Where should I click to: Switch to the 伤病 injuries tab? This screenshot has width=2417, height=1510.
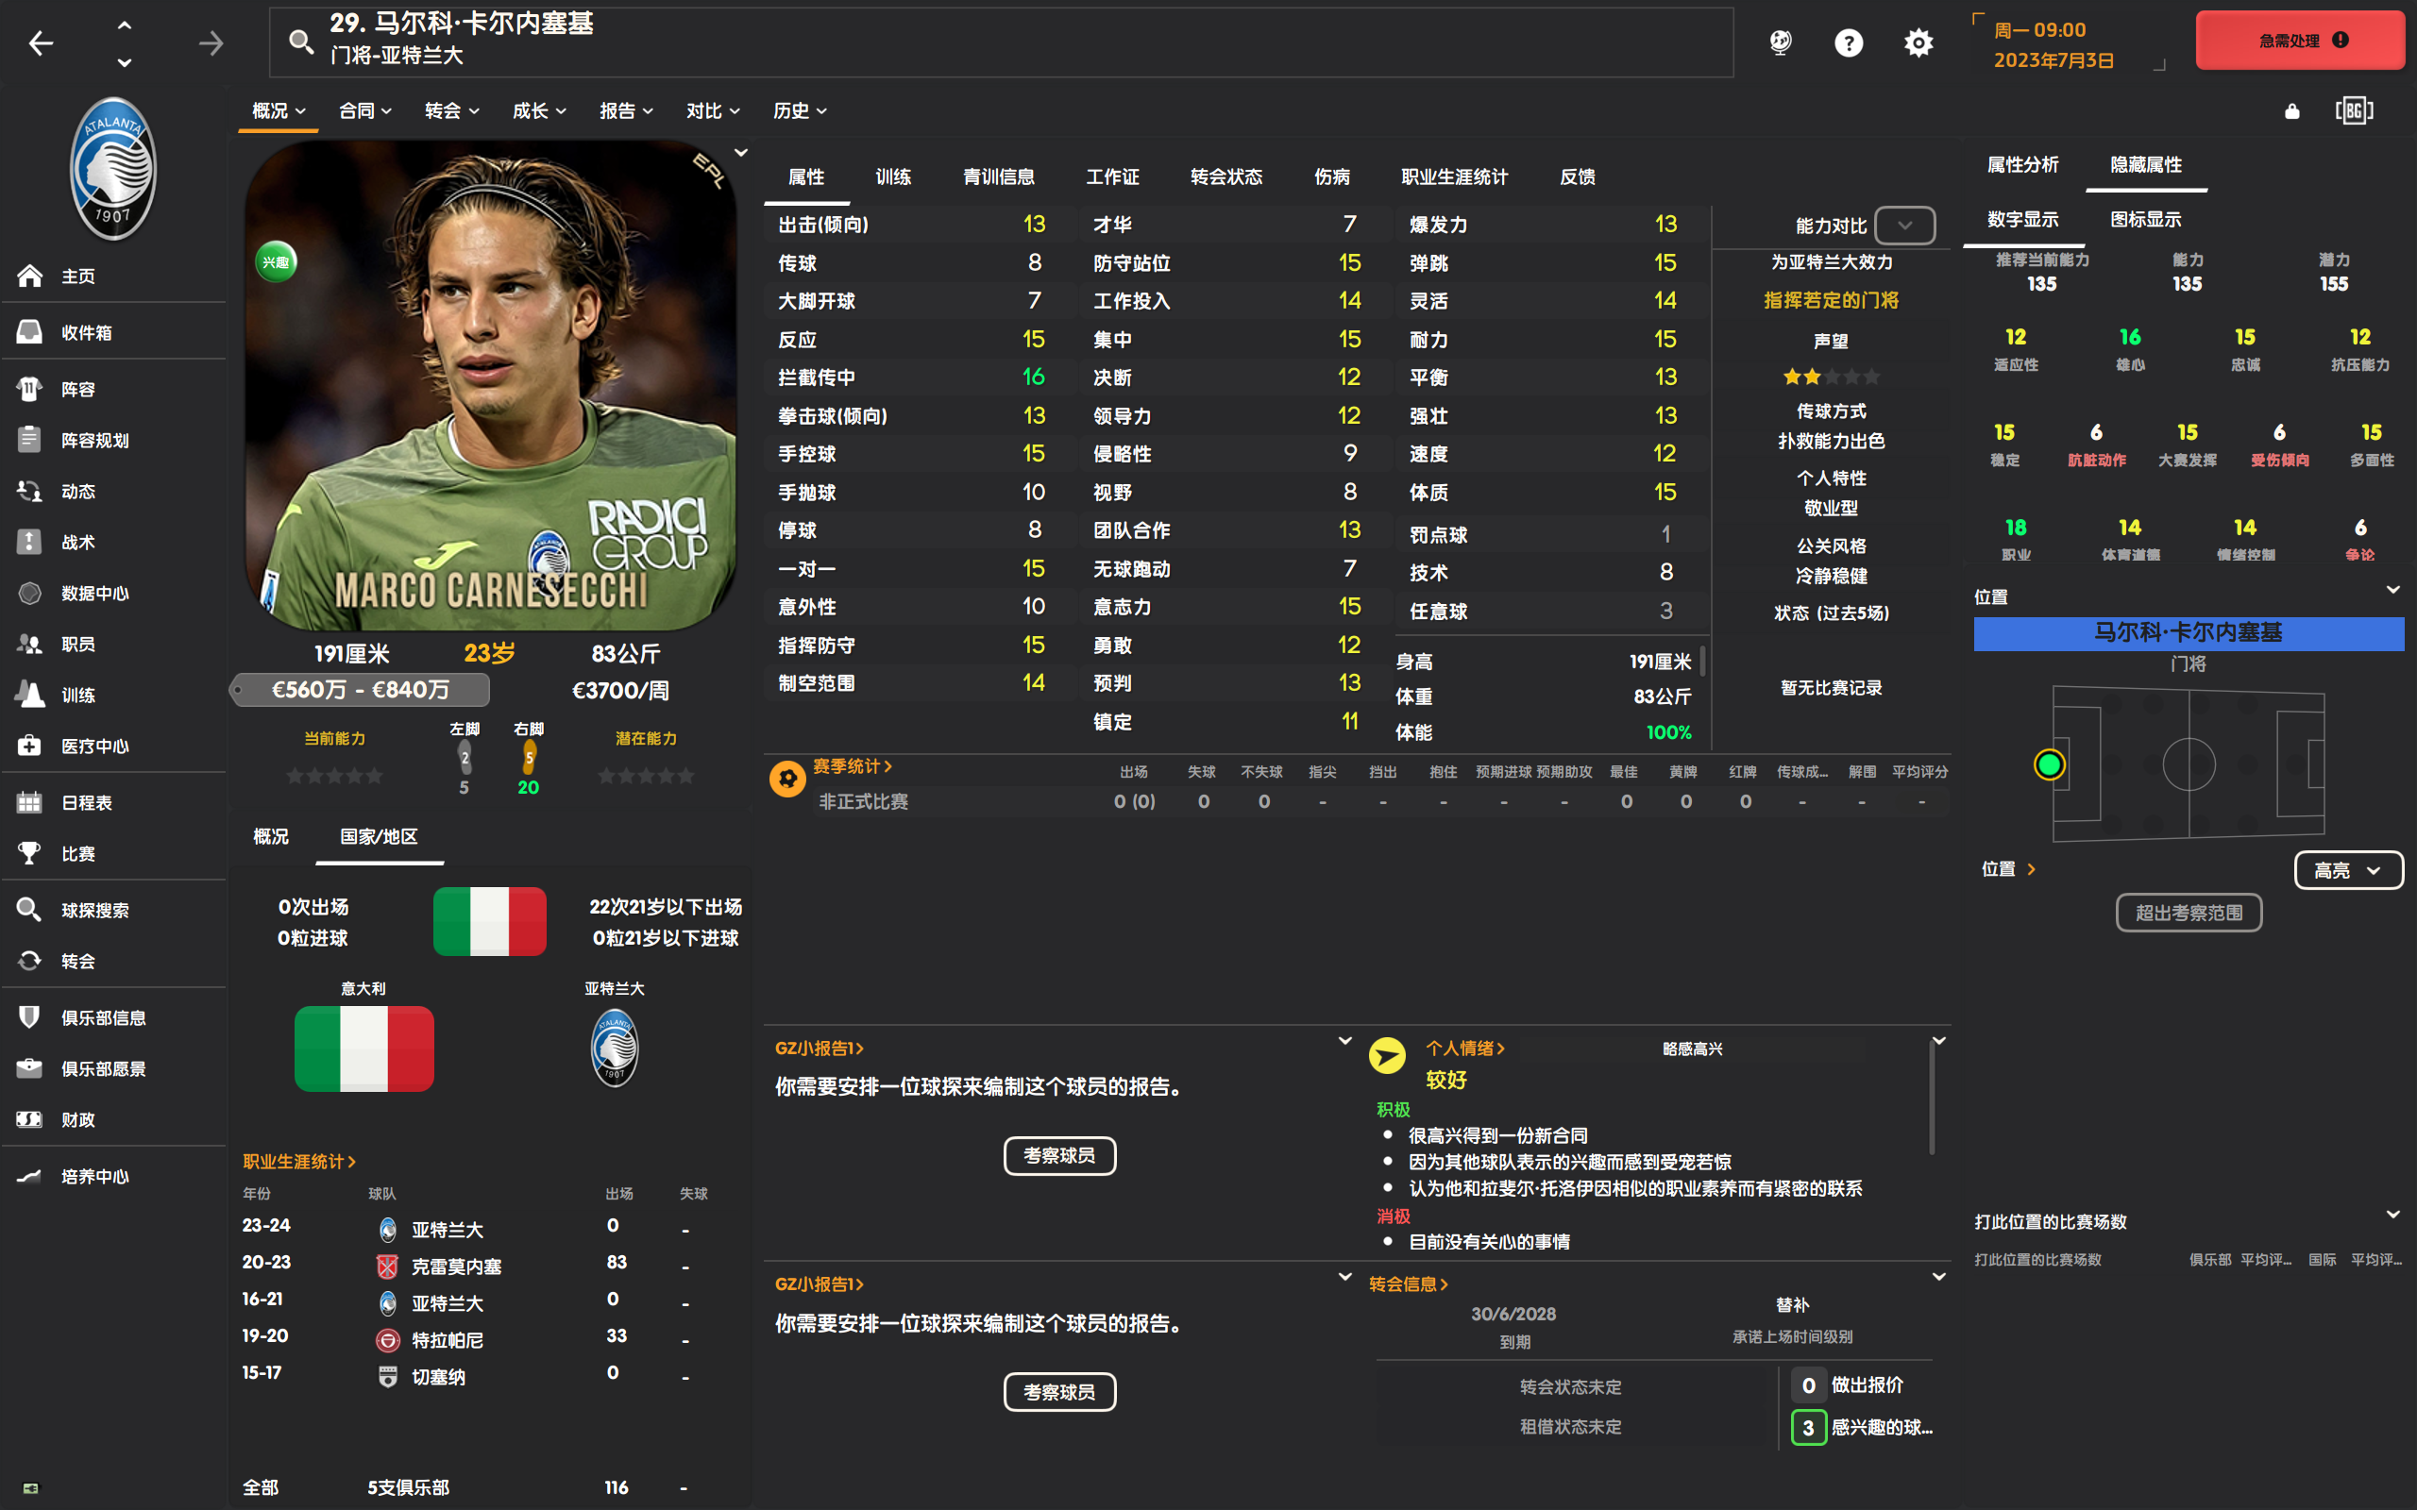1331,176
